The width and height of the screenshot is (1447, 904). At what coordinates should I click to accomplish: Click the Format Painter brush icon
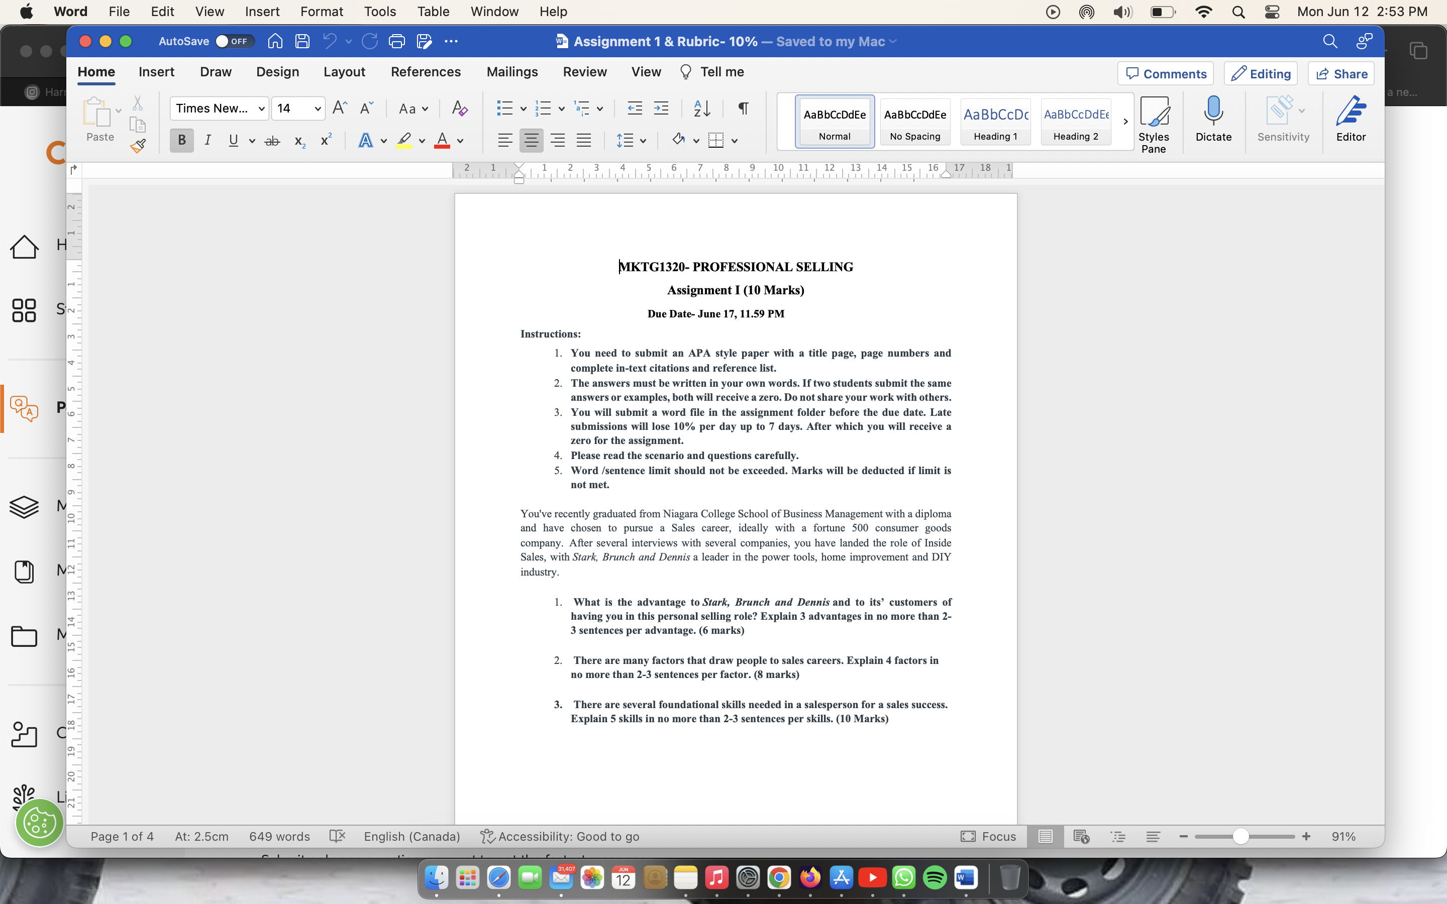(x=138, y=145)
